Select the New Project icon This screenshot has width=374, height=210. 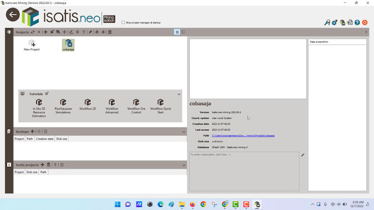click(32, 45)
